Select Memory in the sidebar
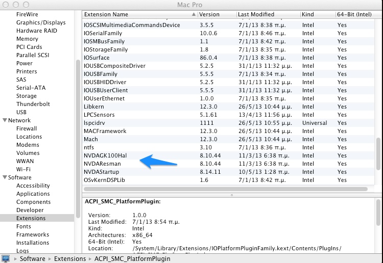This screenshot has width=383, height=263. click(x=27, y=39)
